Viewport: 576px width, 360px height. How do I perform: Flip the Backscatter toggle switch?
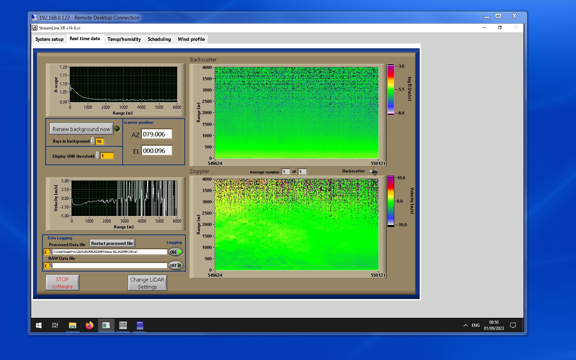[x=374, y=171]
